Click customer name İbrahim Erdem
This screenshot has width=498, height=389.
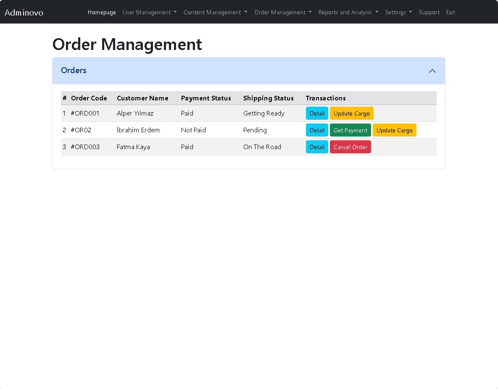[x=138, y=130]
